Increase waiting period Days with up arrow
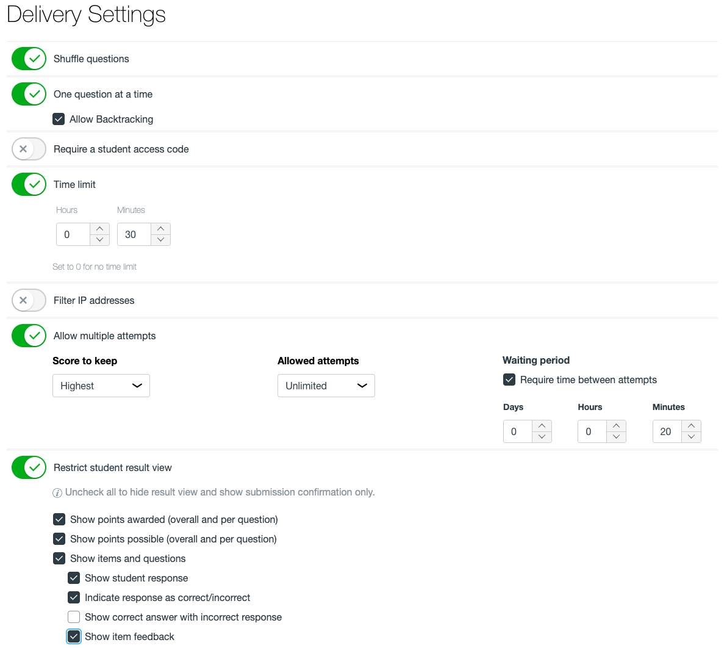The width and height of the screenshot is (727, 648). [542, 426]
